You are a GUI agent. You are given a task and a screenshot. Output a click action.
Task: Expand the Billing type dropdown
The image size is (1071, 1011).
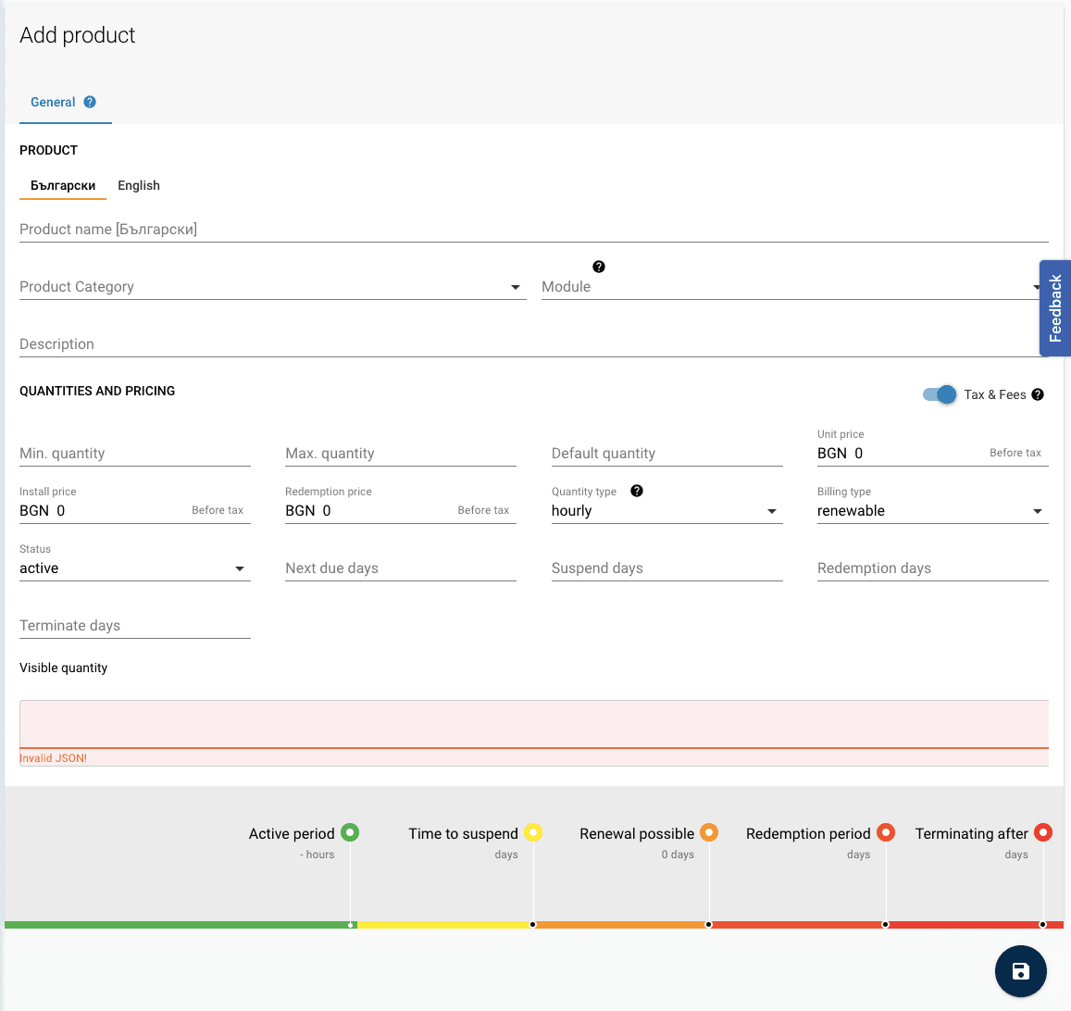1037,510
